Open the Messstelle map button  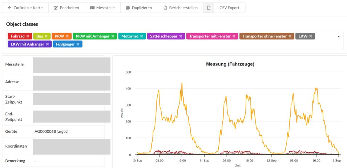[103, 8]
